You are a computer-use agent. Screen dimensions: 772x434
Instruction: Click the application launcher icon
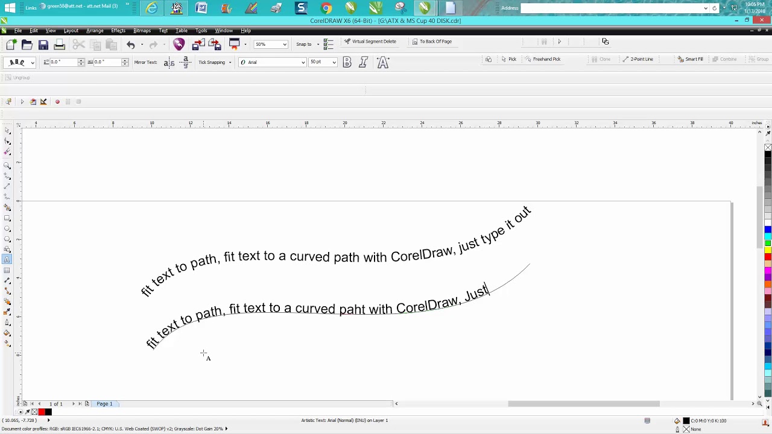pyautogui.click(x=234, y=44)
